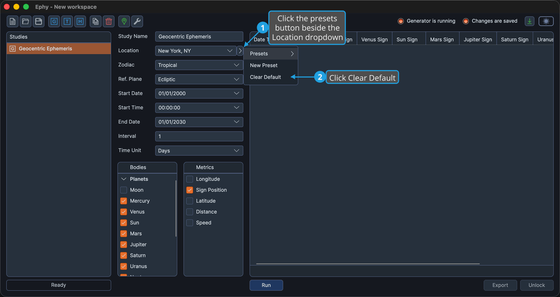Screen dimensions: 560x297
Task: Click the Bodies panel header
Action: [x=147, y=167]
